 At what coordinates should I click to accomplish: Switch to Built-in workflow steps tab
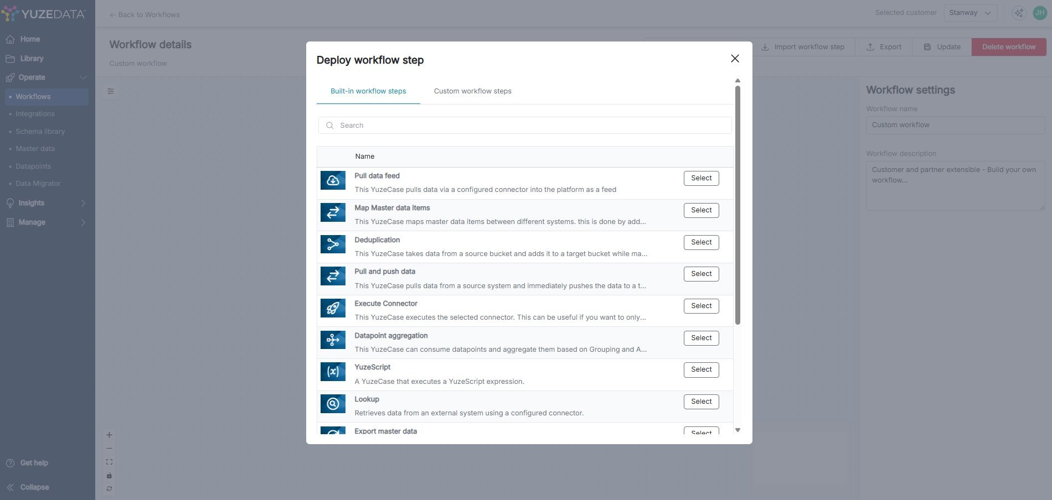coord(368,91)
